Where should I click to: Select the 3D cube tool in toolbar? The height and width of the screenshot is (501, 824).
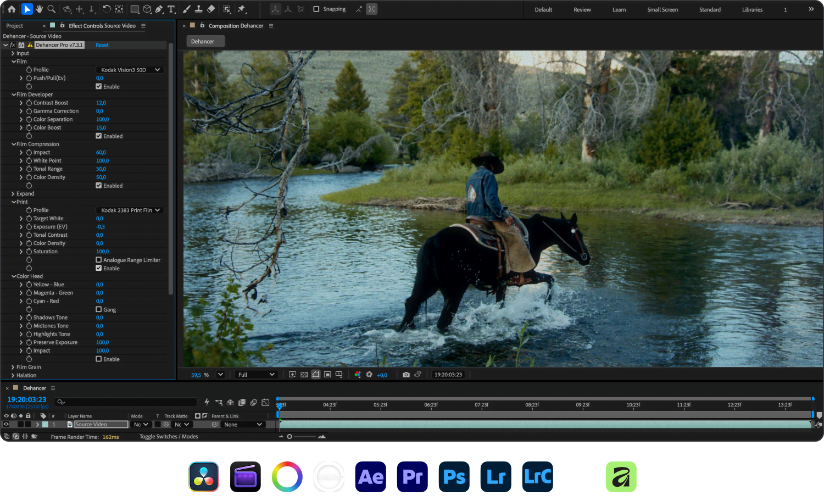[147, 9]
